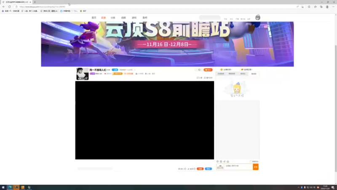Open the link above the last chat panel tab

click(x=247, y=70)
